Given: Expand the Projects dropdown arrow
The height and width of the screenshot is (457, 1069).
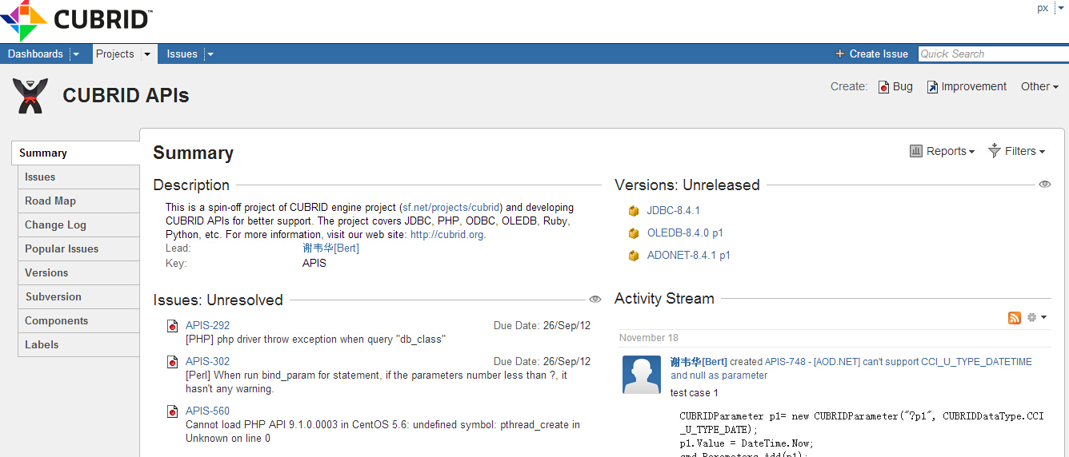Looking at the screenshot, I should (147, 54).
